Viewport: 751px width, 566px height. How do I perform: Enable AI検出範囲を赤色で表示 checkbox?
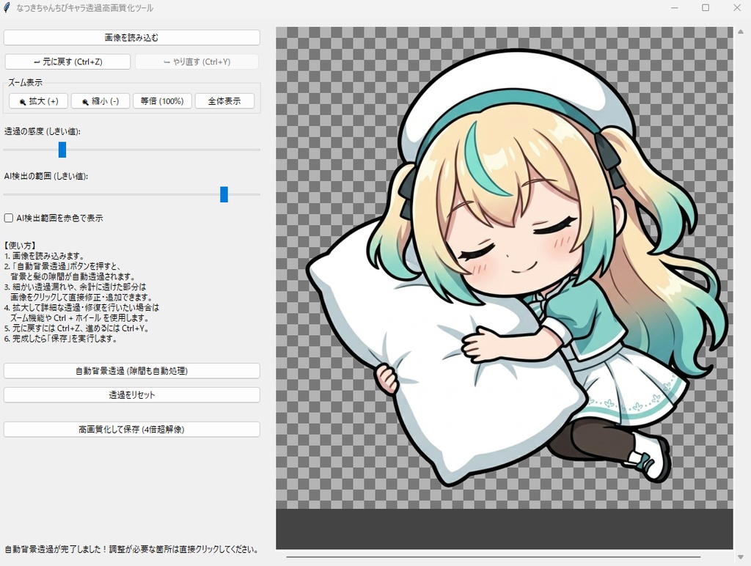point(9,218)
